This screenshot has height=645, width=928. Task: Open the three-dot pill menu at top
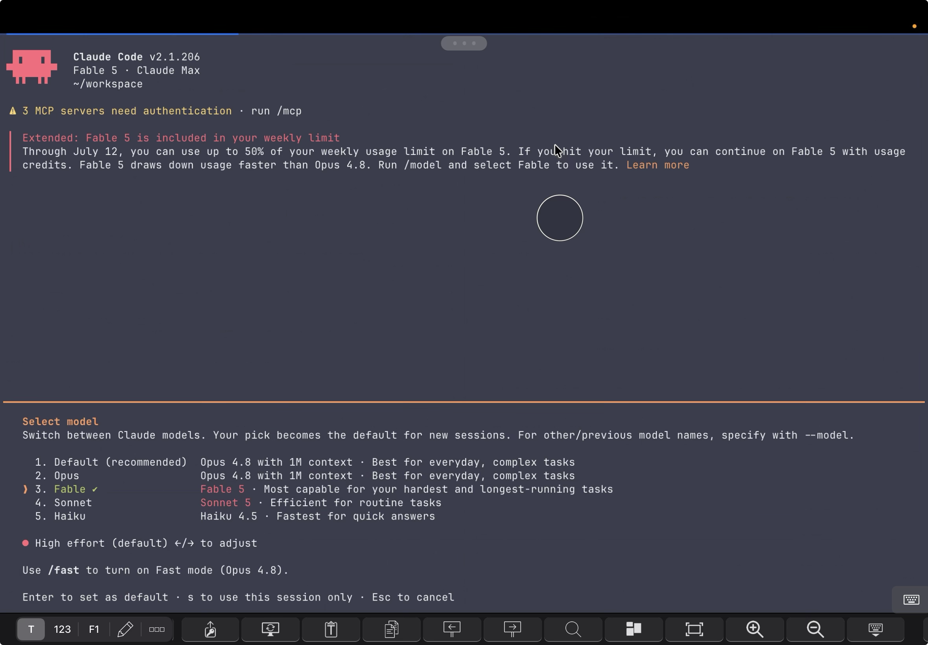click(x=464, y=43)
